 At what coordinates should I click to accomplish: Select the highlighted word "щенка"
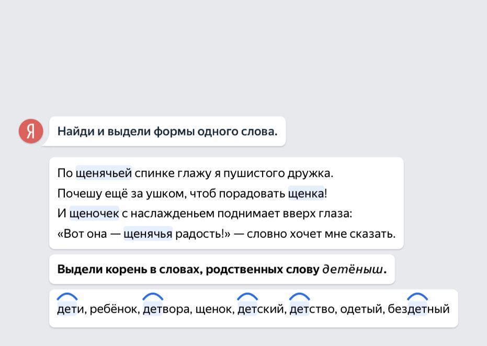pyautogui.click(x=306, y=193)
